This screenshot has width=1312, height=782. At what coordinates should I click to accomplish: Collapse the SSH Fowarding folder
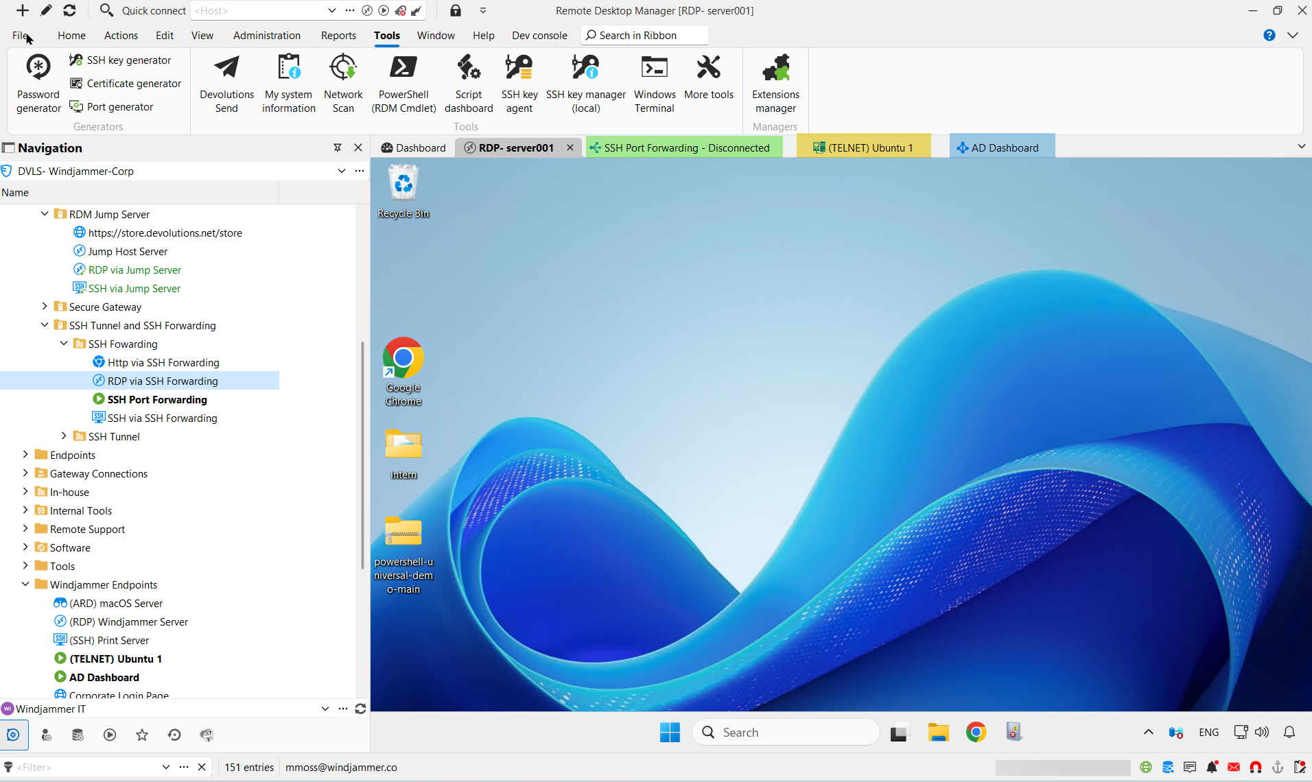(x=64, y=343)
